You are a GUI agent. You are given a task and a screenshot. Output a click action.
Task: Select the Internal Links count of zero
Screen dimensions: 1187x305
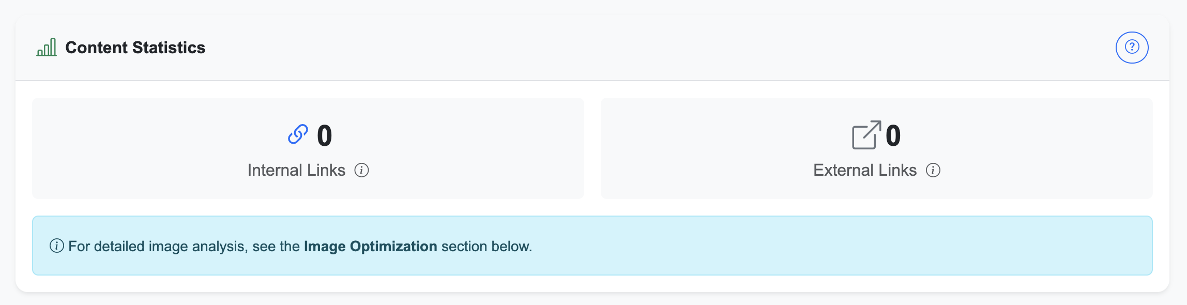[x=324, y=135]
